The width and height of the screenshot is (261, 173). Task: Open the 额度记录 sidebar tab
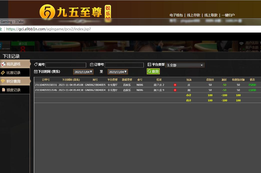coord(15,90)
